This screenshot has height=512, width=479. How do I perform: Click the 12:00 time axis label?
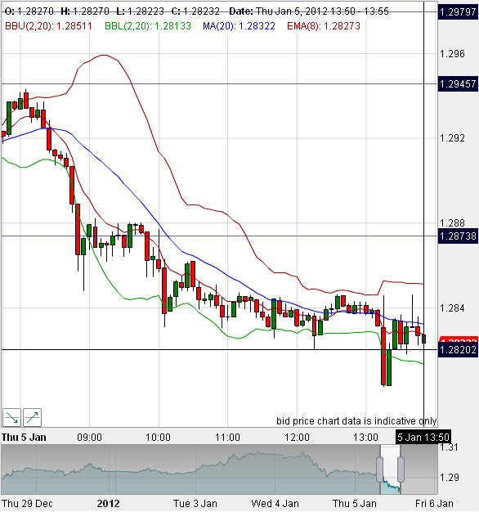297,438
